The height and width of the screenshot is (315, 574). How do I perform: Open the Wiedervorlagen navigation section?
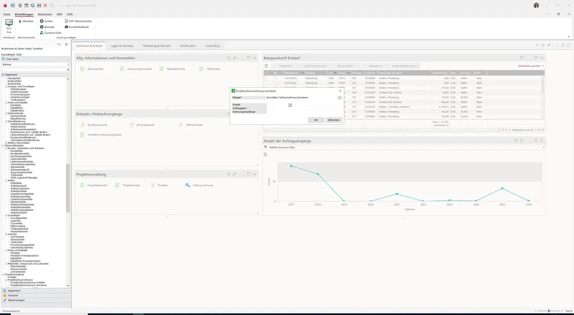[x=35, y=300]
